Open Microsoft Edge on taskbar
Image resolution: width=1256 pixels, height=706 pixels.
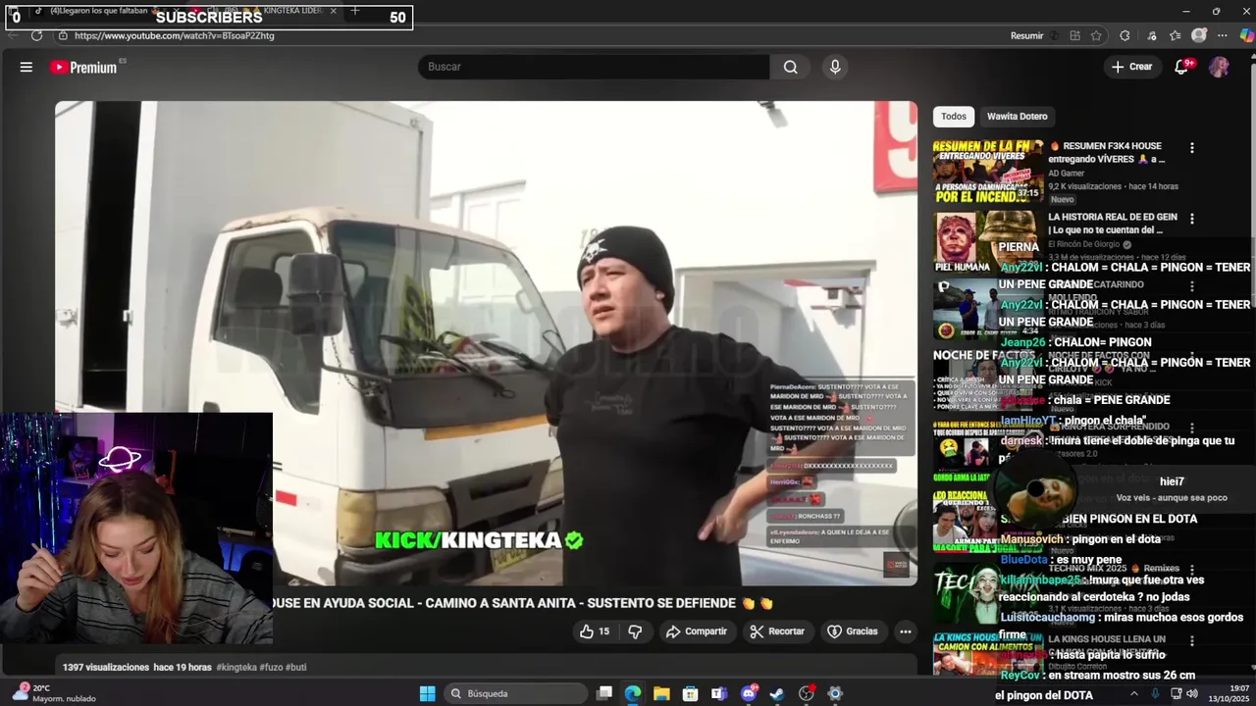pyautogui.click(x=633, y=693)
